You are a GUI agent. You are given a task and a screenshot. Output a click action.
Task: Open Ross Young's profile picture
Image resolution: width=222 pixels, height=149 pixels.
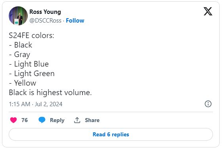(18, 16)
